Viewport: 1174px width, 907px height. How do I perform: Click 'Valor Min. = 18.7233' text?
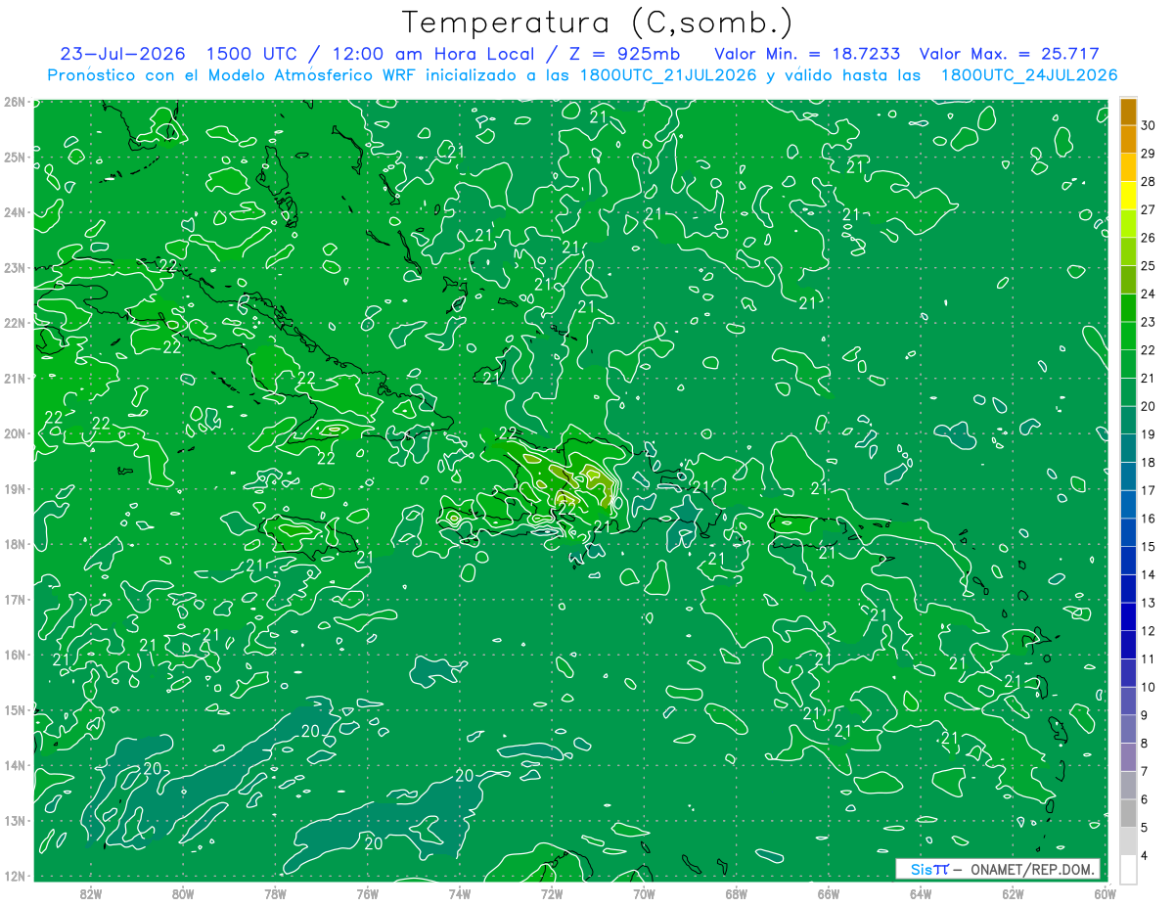click(807, 54)
